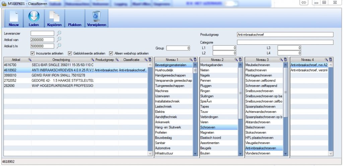Click the trash icon in Niveau 4 header

pyautogui.click(x=331, y=59)
